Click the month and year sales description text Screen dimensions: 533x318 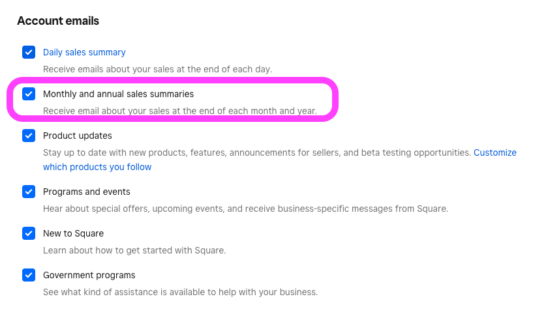coord(179,111)
